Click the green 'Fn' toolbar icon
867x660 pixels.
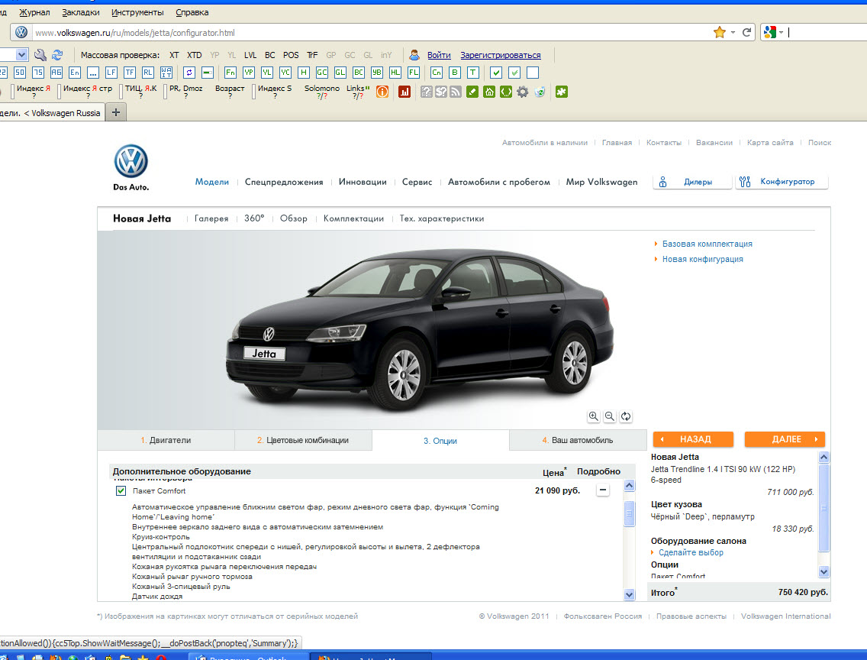pos(230,73)
